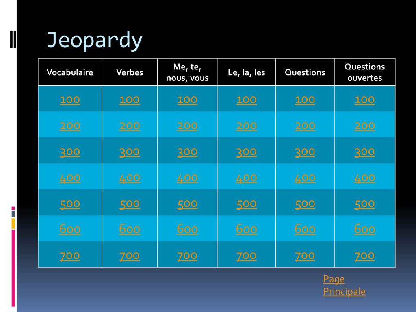
Task: Pick the 400 link under Questions column
Action: 305,178
